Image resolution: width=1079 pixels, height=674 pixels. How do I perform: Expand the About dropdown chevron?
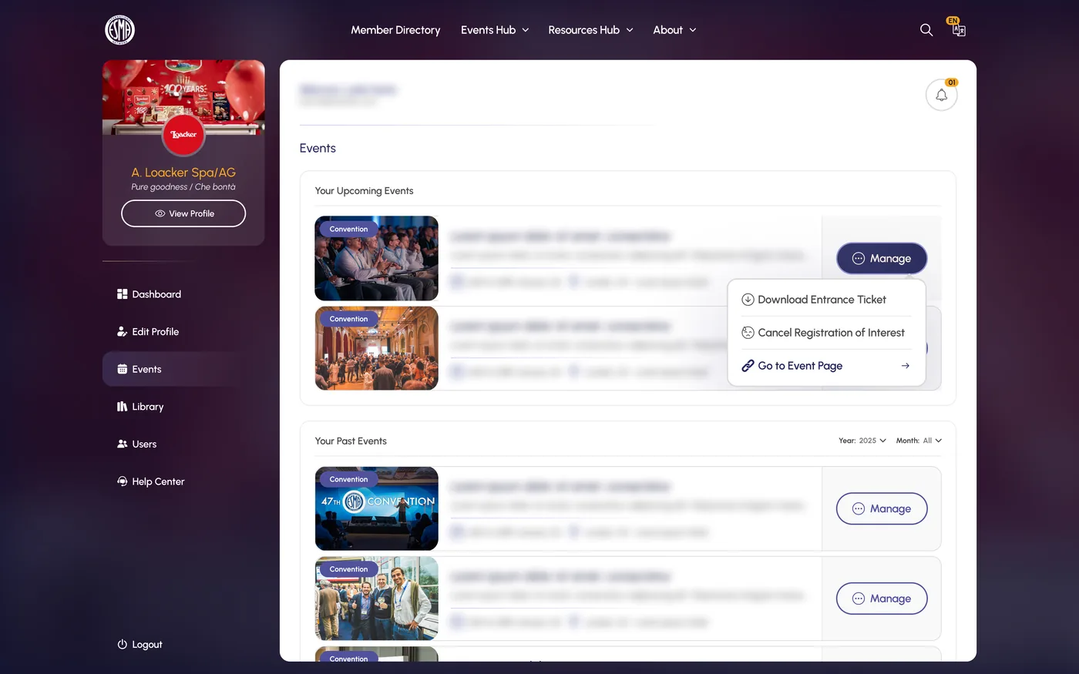tap(693, 30)
